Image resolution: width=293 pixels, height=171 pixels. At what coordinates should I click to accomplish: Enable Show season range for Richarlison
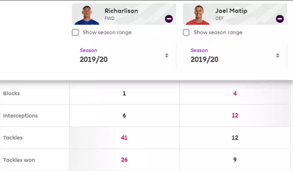75,33
